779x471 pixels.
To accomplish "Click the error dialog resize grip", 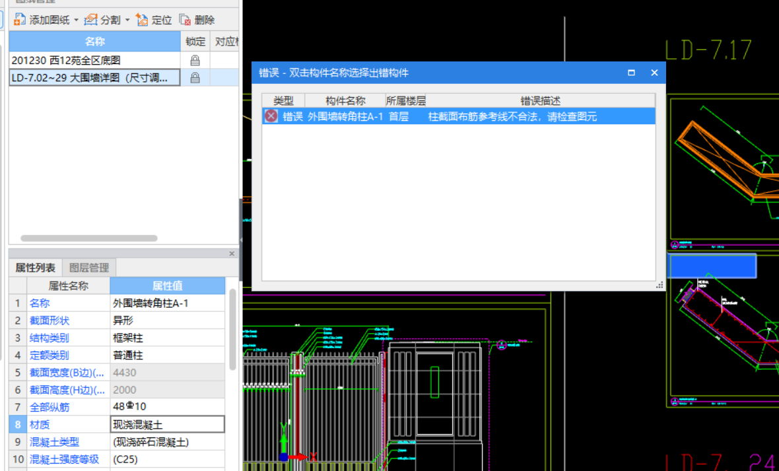I will 660,285.
